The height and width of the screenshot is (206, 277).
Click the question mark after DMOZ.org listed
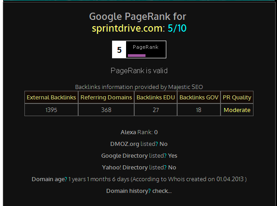pos(156,144)
